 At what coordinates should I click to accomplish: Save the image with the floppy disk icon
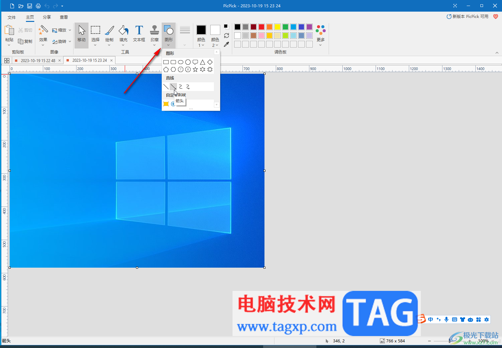click(x=29, y=6)
